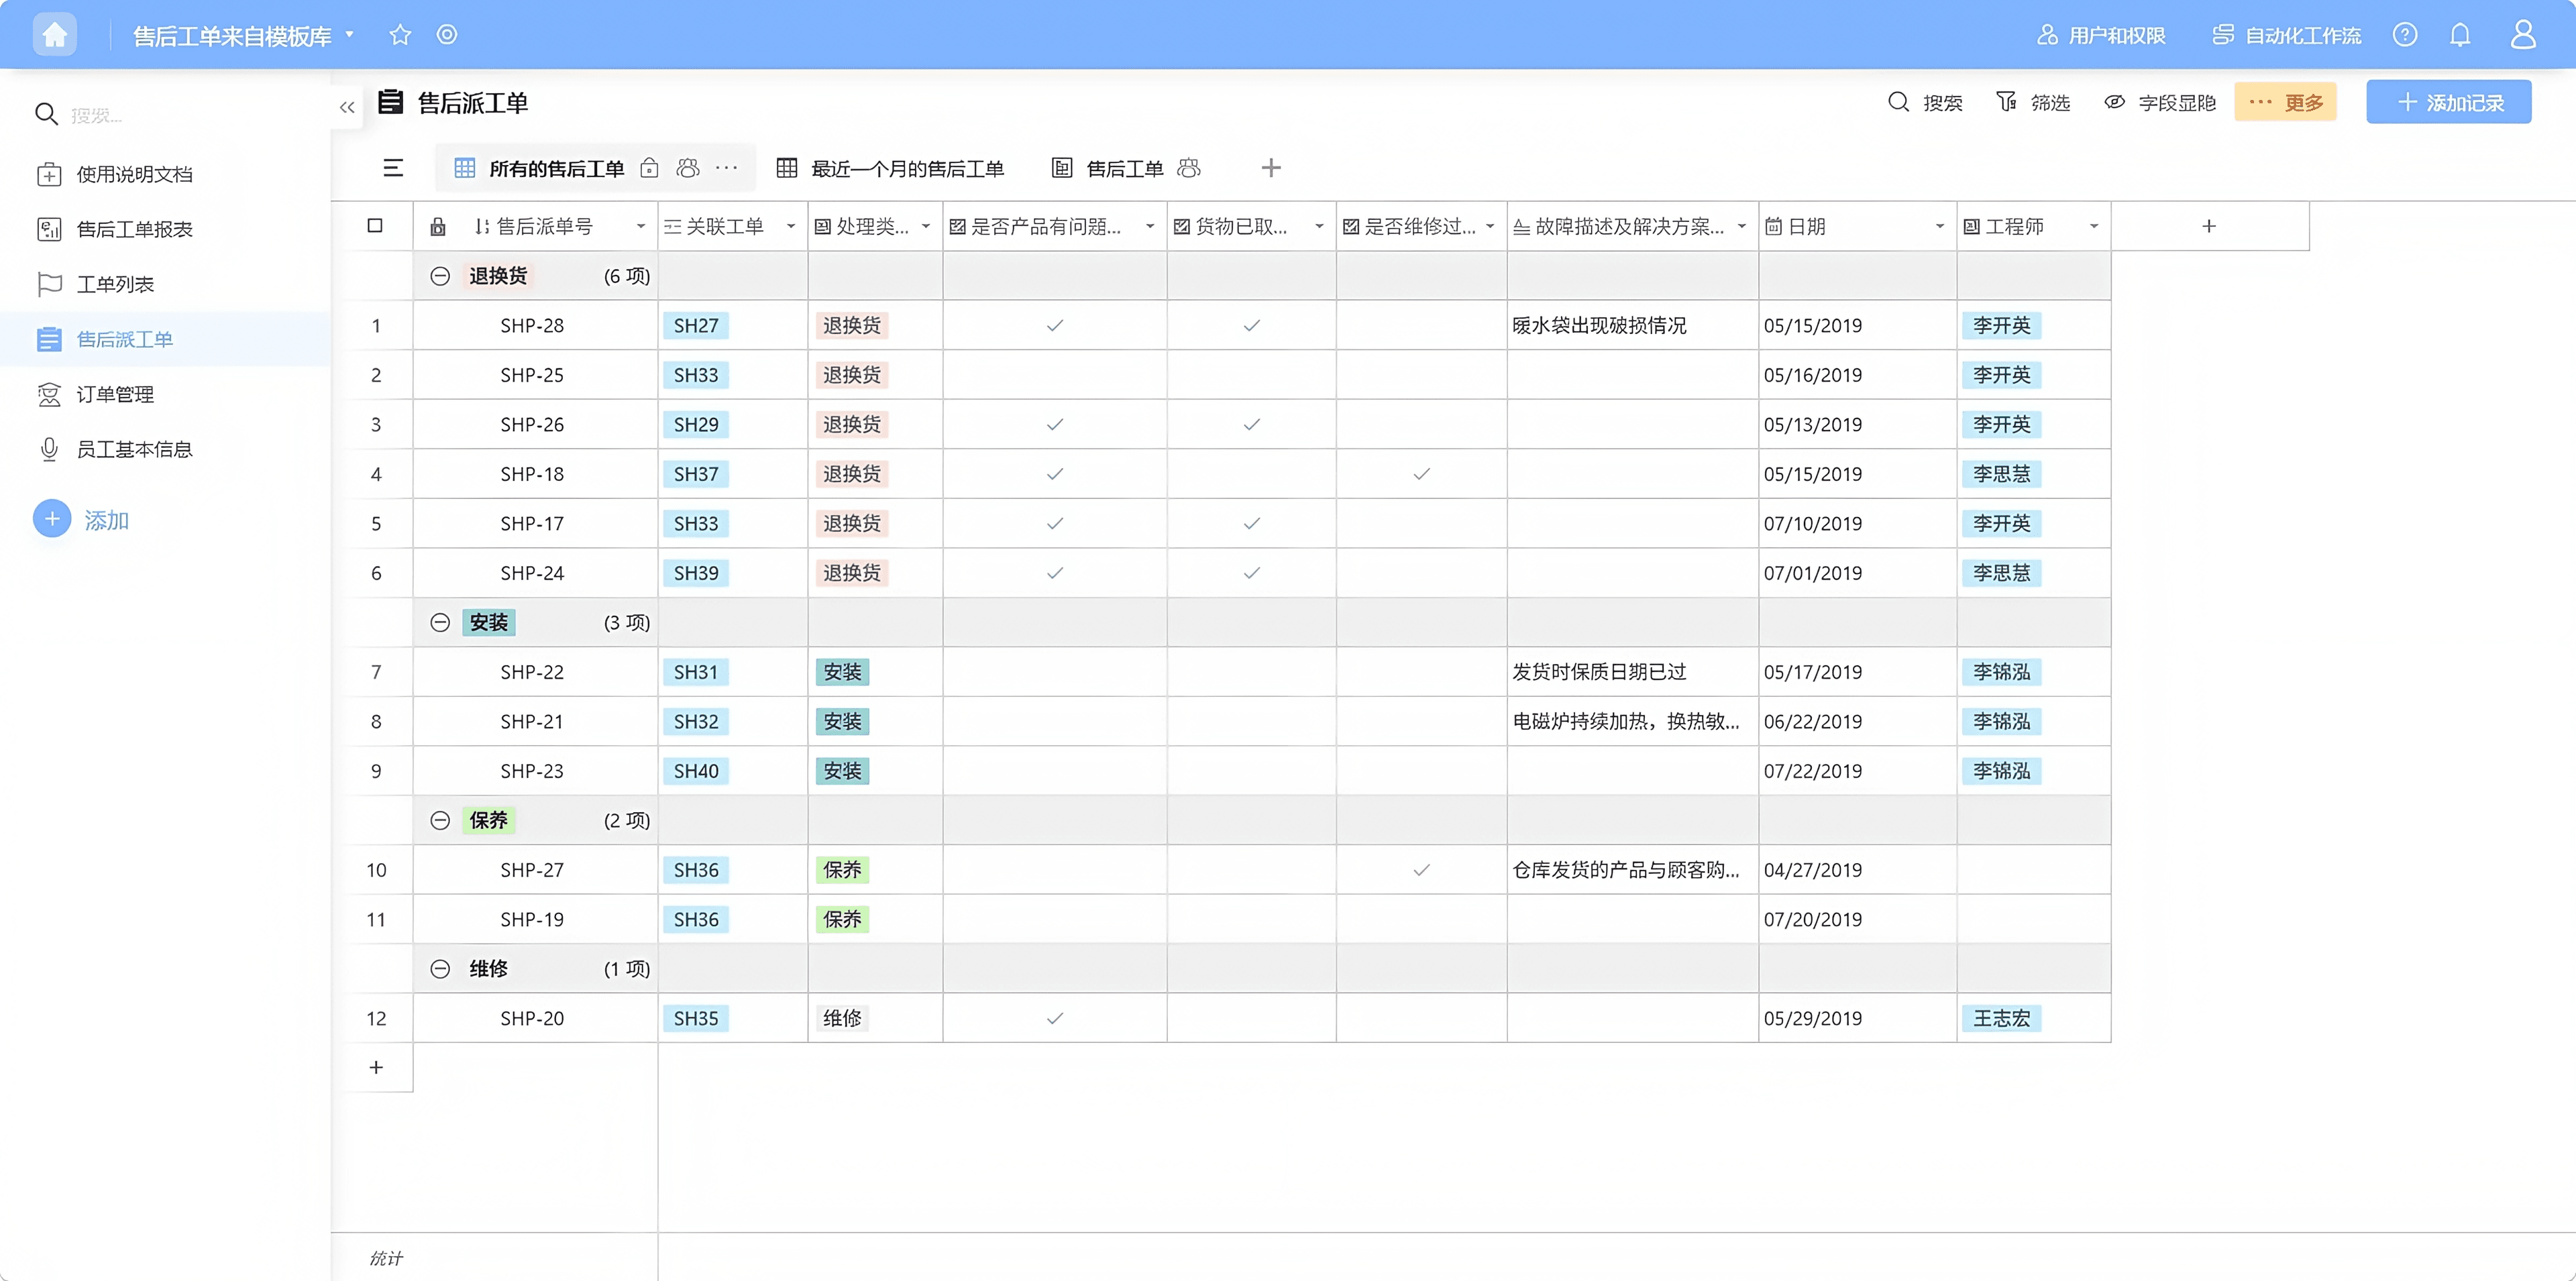Viewport: 2576px width, 1281px height.
Task: Toggle 是否产品有问题 checkbox for SHP-25
Action: pos(1054,375)
